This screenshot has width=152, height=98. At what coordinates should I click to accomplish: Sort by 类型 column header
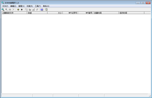[37, 13]
